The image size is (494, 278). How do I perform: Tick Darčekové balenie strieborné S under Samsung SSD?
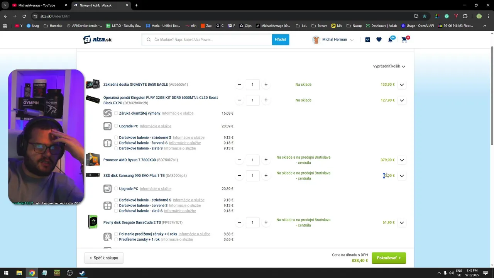coord(116,200)
